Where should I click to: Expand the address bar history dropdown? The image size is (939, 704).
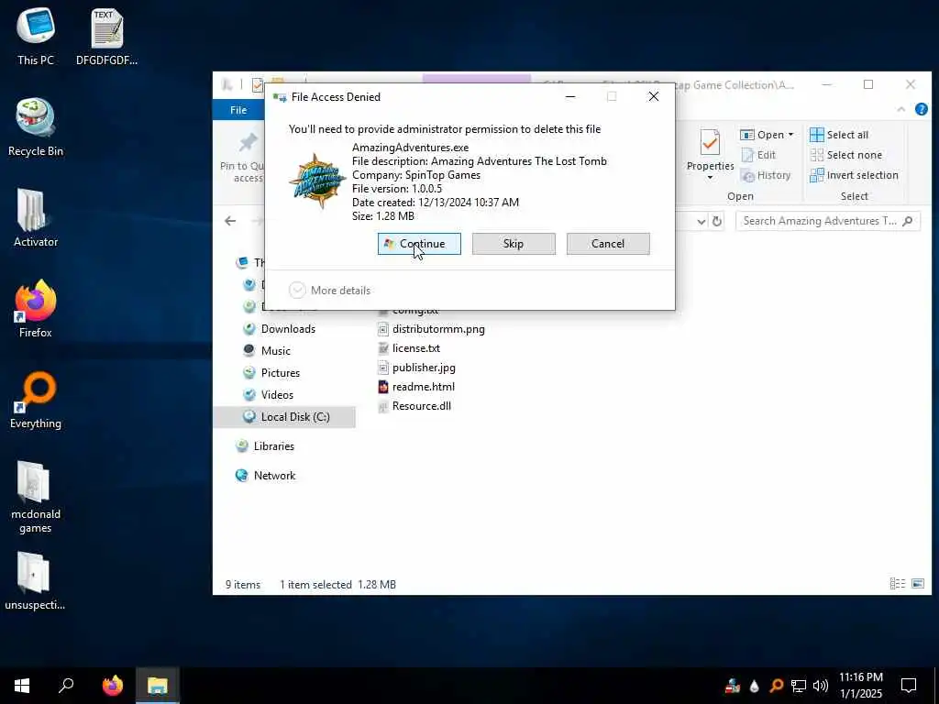point(701,222)
